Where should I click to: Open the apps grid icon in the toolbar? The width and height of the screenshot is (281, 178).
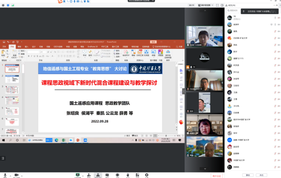point(137,175)
